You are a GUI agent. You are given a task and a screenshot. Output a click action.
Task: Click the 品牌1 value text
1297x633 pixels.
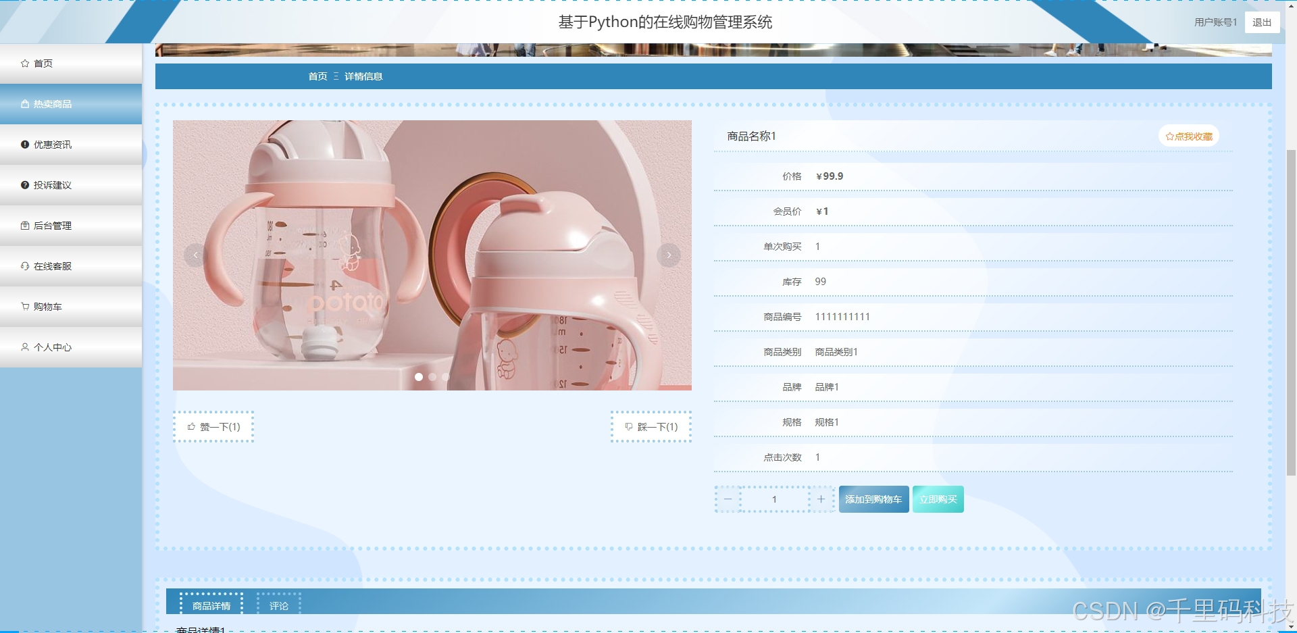827,387
